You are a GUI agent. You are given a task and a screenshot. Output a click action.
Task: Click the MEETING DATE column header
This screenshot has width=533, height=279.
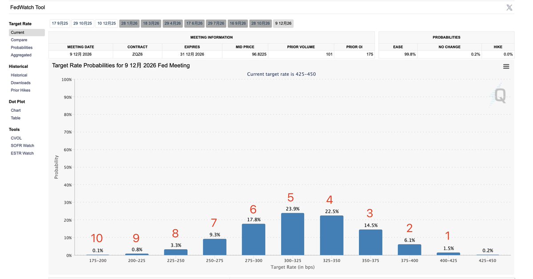coord(81,47)
